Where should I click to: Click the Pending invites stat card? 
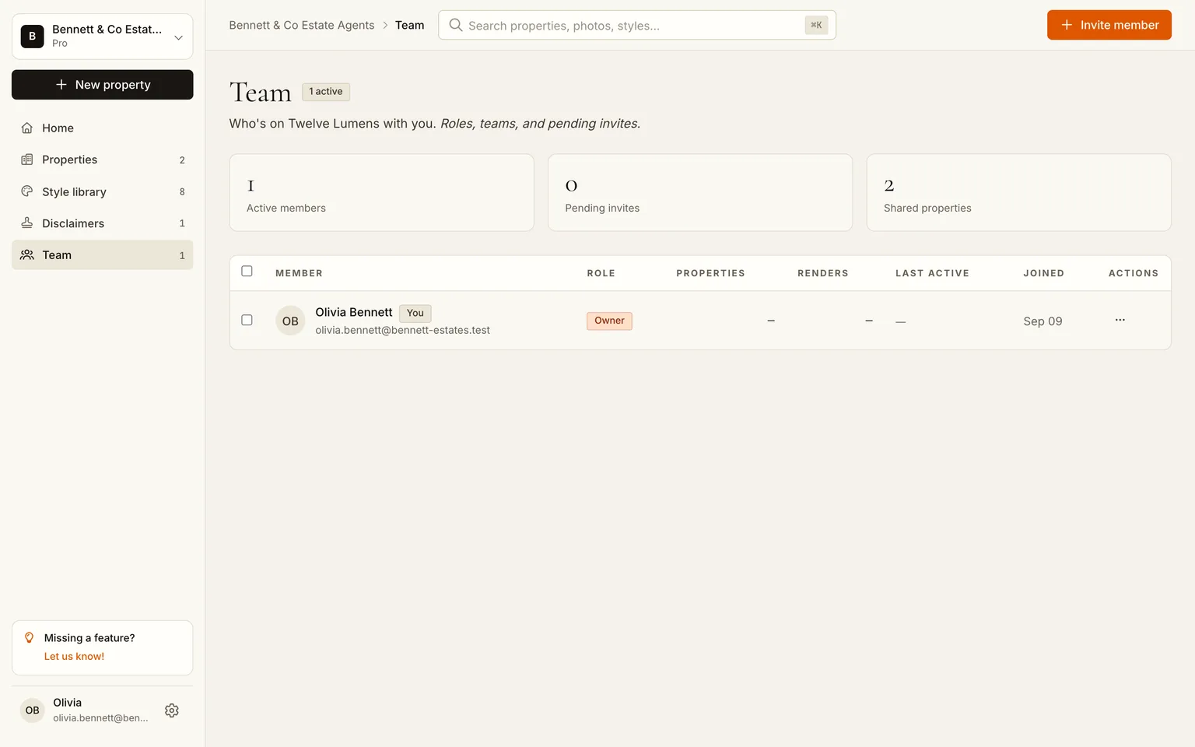(x=700, y=192)
